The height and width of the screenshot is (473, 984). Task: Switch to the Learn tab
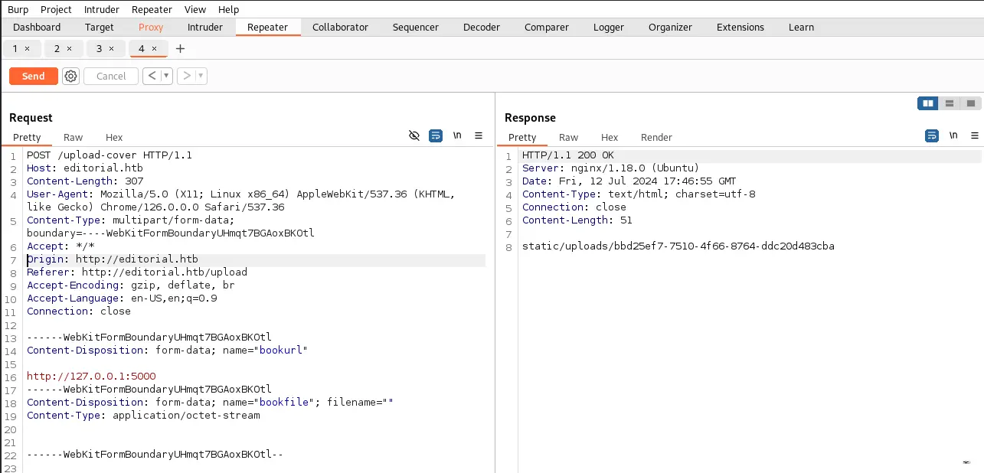802,27
